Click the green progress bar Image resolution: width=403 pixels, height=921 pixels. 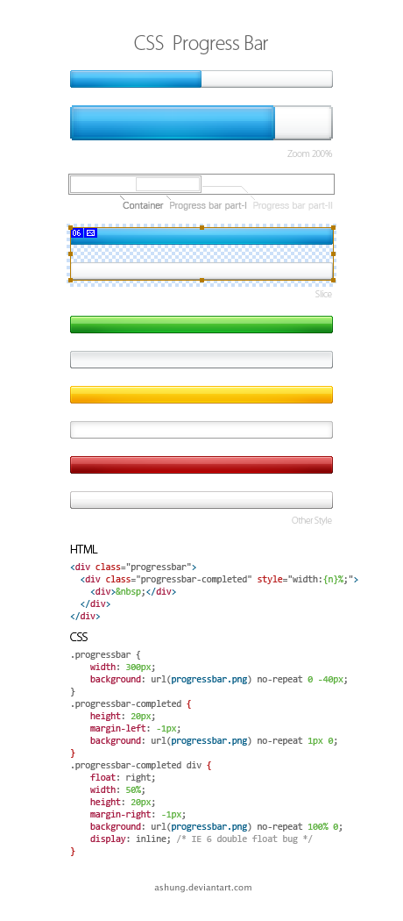[x=201, y=325]
